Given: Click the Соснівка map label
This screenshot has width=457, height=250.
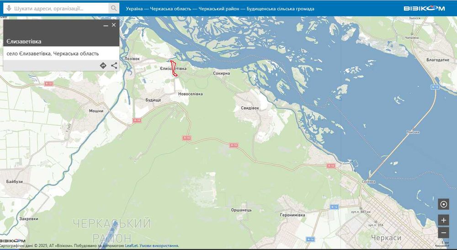Looking at the screenshot, I should coord(368,182).
